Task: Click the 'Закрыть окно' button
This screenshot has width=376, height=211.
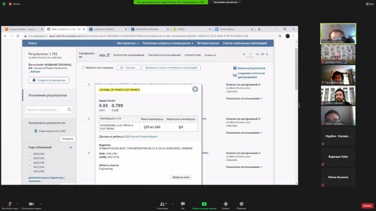Action: click(x=181, y=177)
